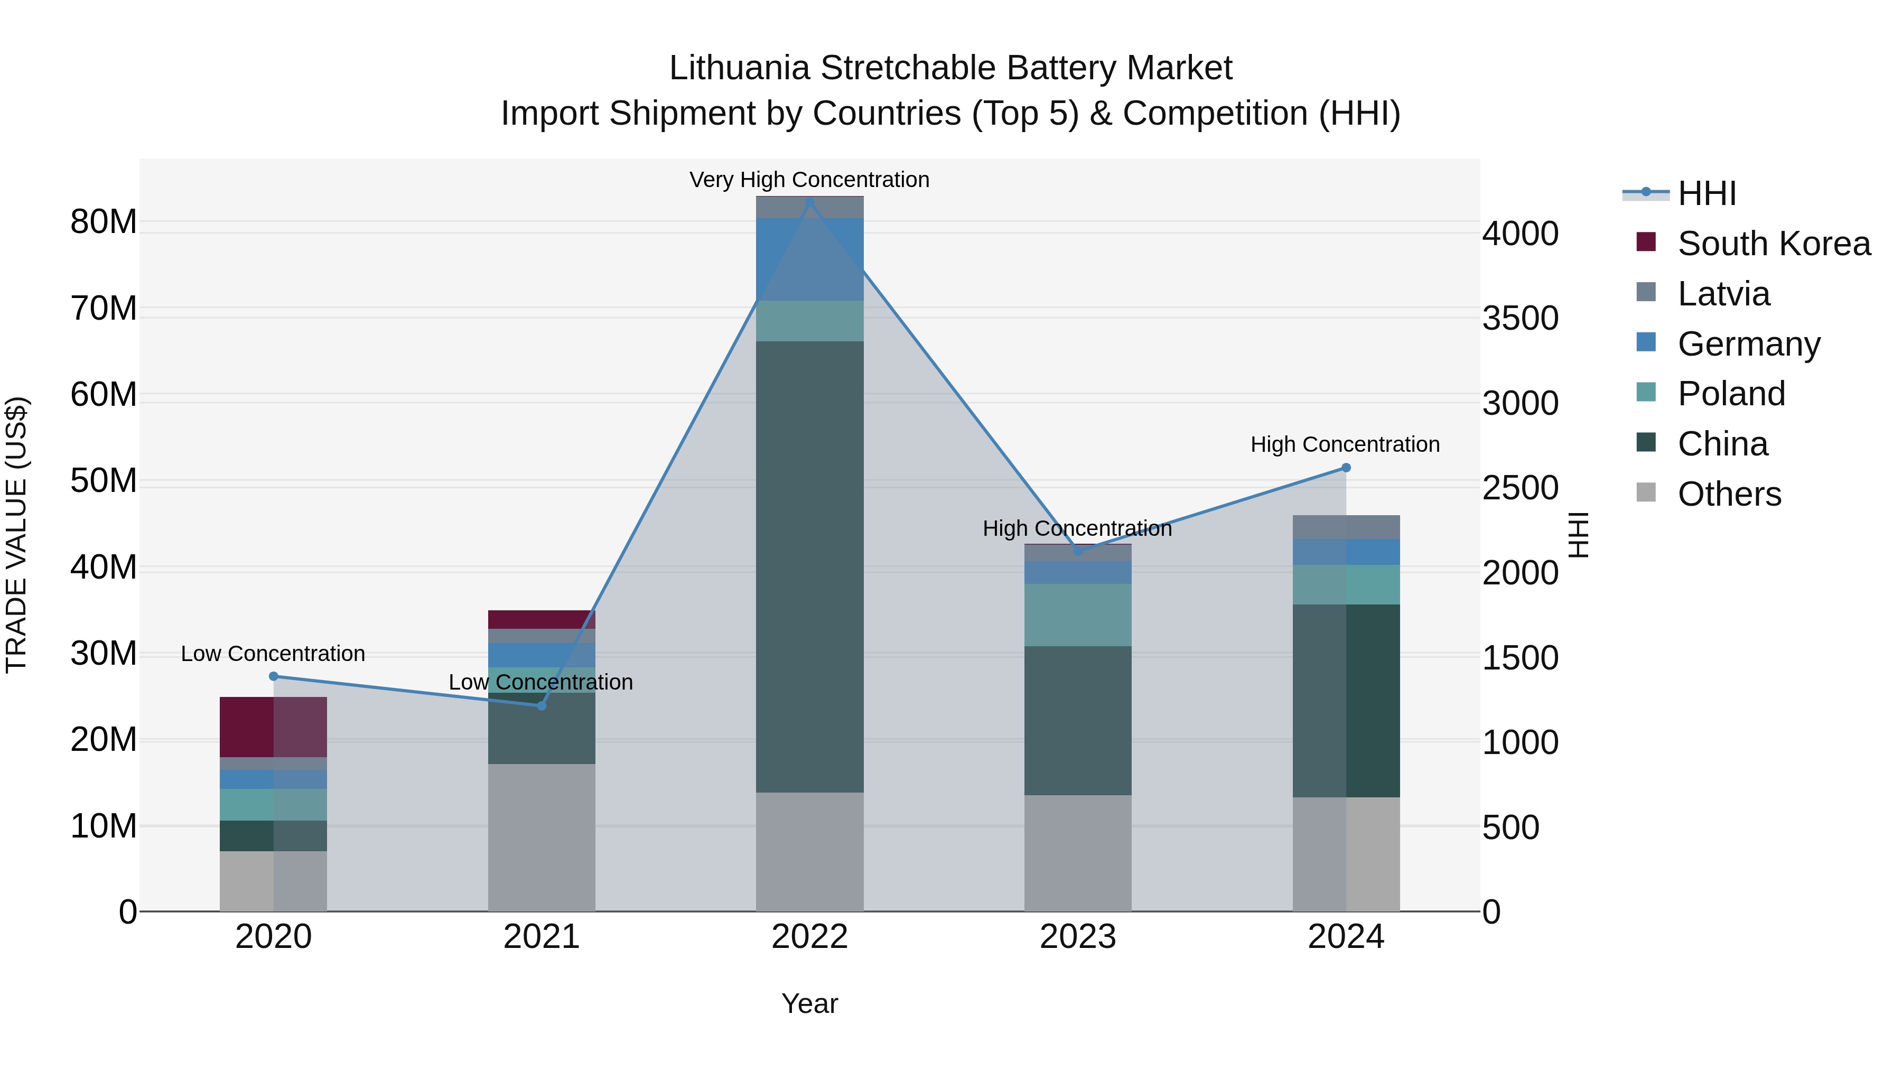Click the HHI line marker for 2023
The height and width of the screenshot is (1070, 1902).
(1077, 551)
